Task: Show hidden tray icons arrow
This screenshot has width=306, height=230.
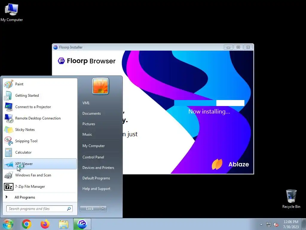Action: 261,224
